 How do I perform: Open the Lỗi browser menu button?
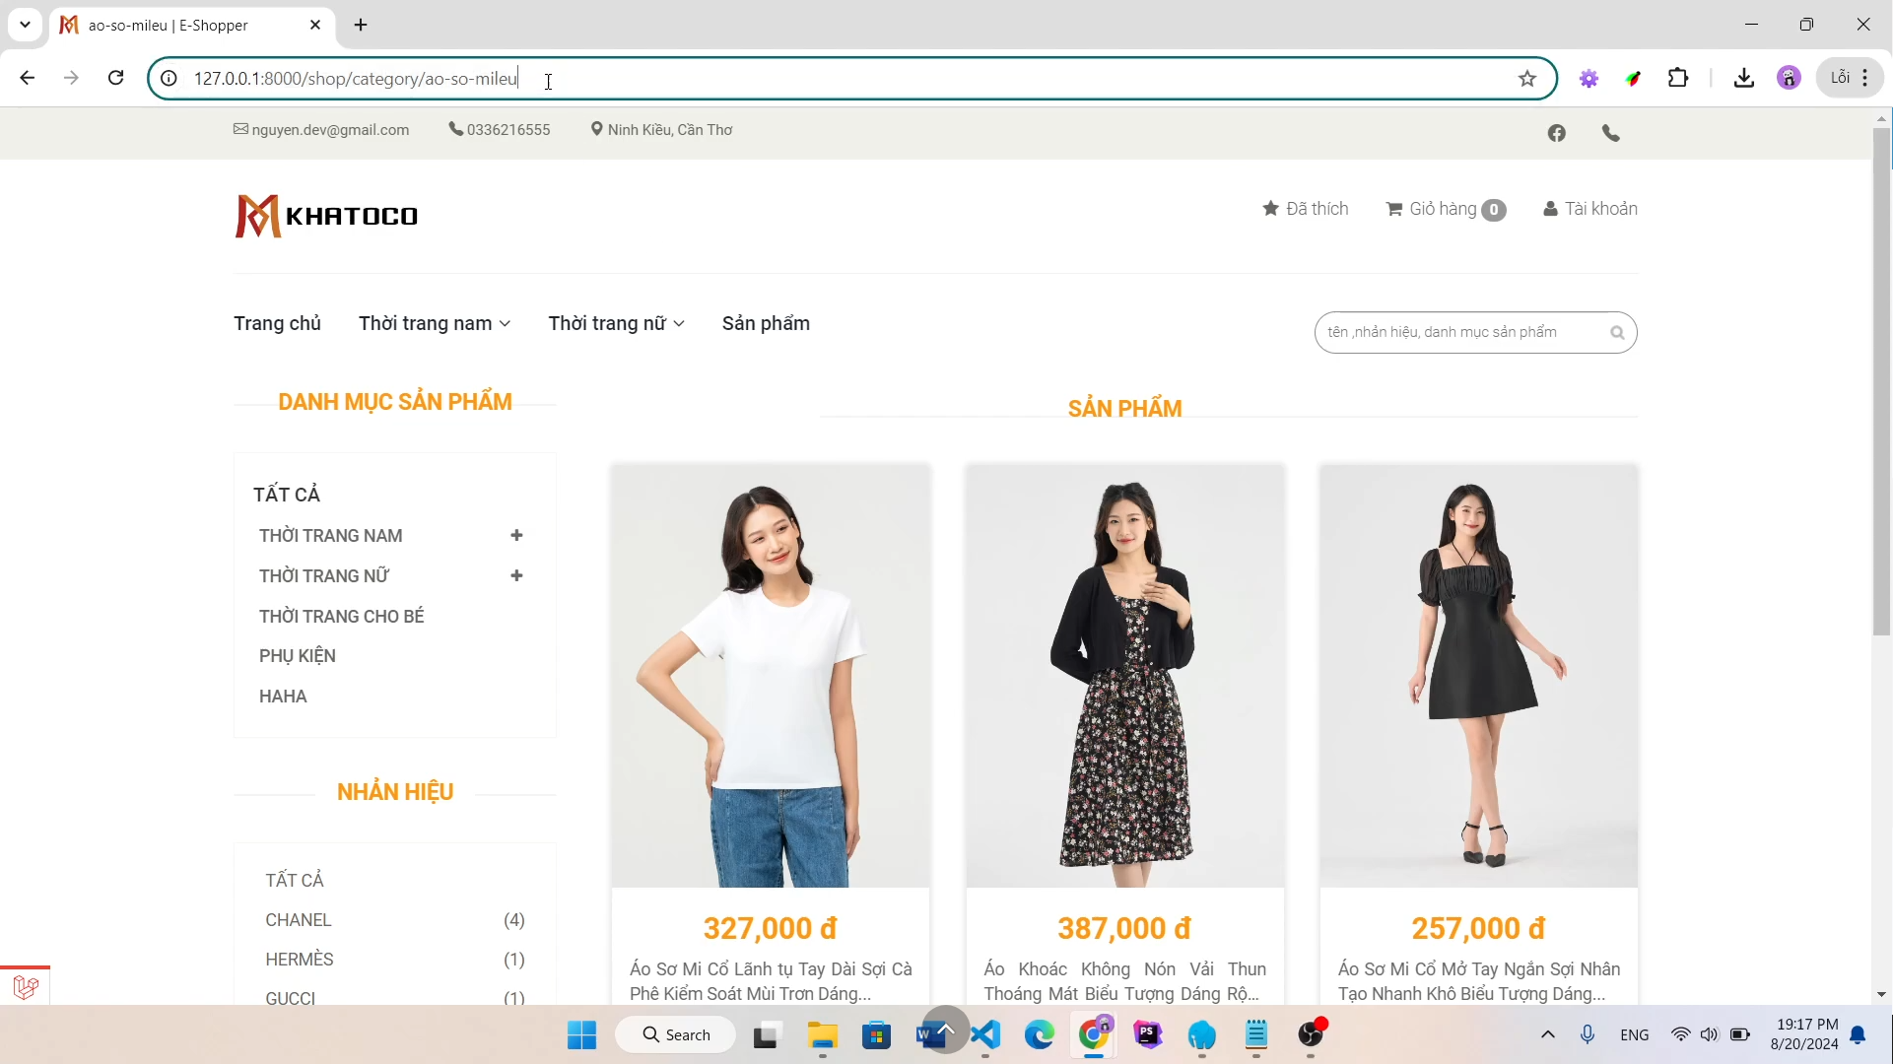[1850, 78]
